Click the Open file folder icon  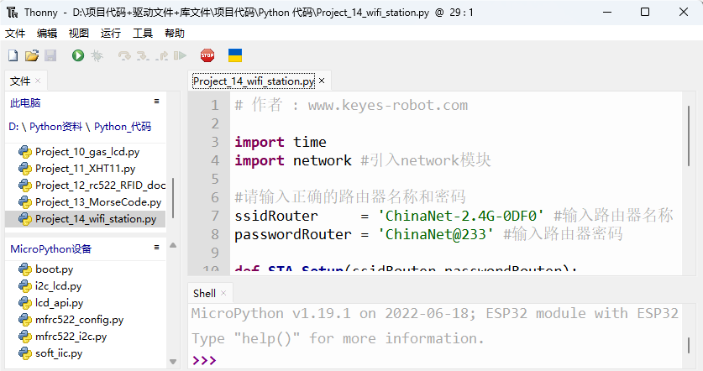point(31,55)
